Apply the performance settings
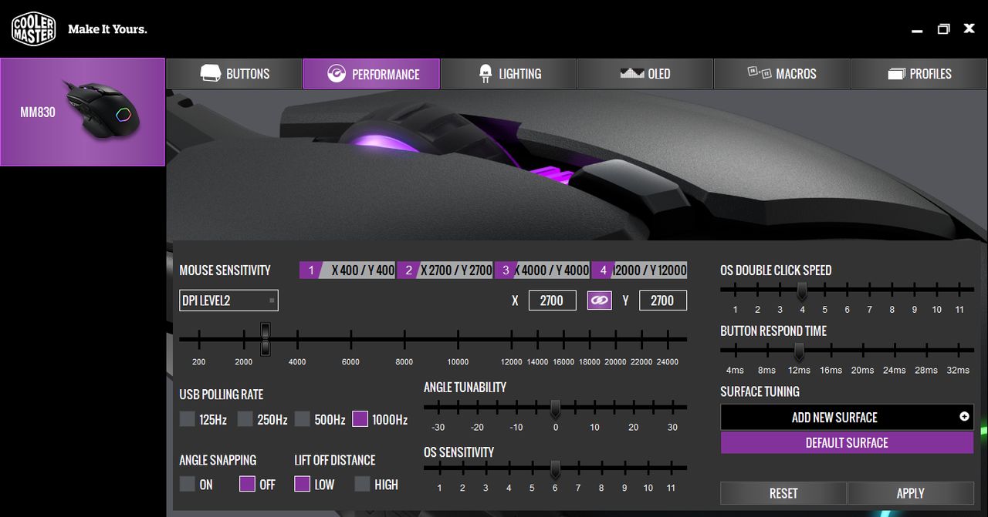This screenshot has height=517, width=988. pyautogui.click(x=911, y=493)
